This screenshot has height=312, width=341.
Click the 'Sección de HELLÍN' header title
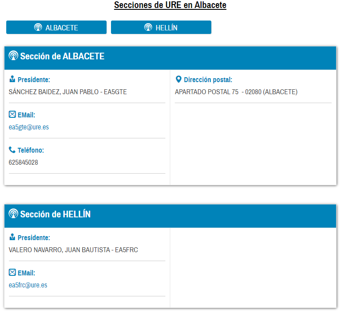(x=55, y=214)
